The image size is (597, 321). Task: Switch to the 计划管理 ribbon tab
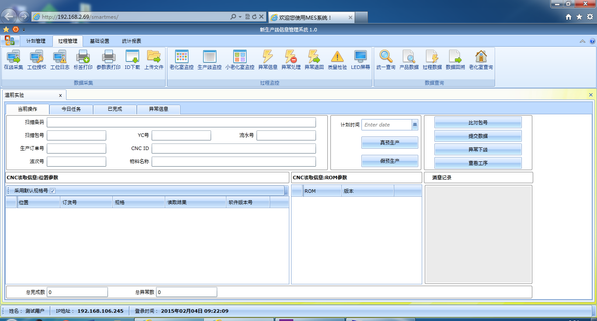pos(36,41)
